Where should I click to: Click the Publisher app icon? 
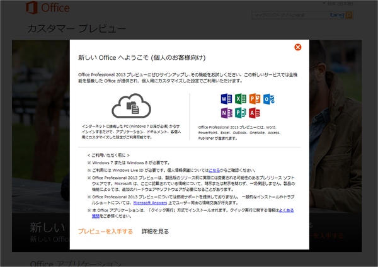coord(241,113)
